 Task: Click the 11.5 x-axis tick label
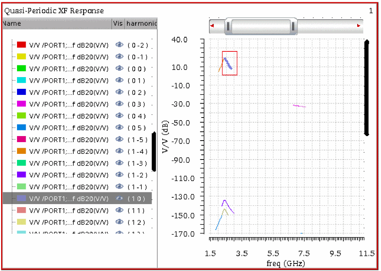367,254
